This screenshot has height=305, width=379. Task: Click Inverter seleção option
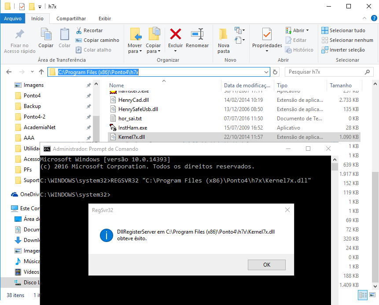[x=343, y=50]
